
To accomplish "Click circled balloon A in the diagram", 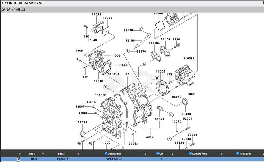I will coord(144,64).
